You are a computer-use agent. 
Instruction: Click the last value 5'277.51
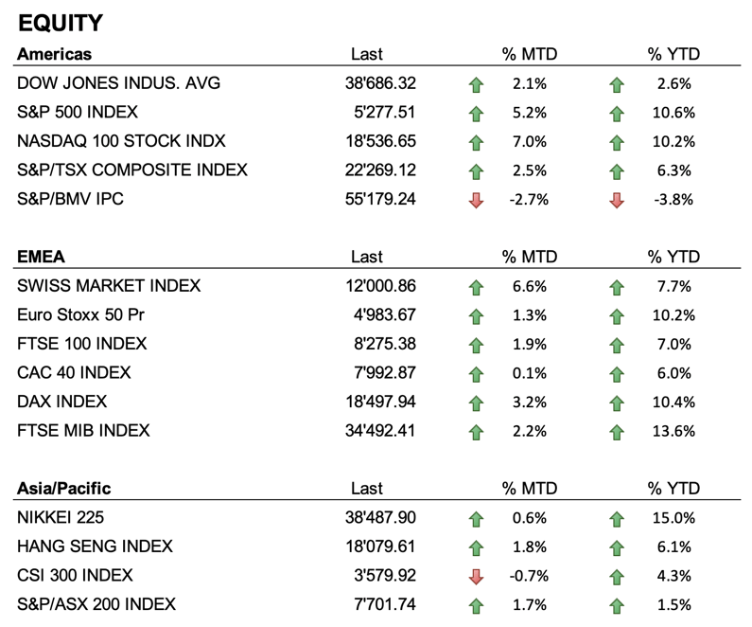tap(385, 112)
